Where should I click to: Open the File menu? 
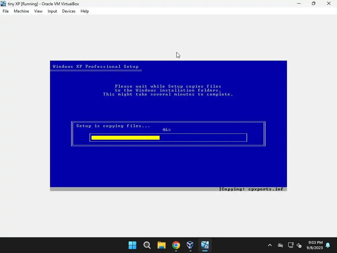pos(6,11)
